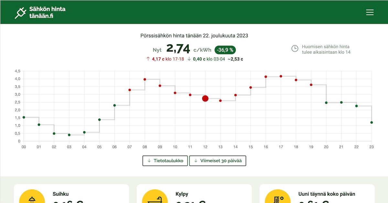Click the Uuni heater icon
Screen dimensions: 388x203
pyautogui.click(x=277, y=198)
